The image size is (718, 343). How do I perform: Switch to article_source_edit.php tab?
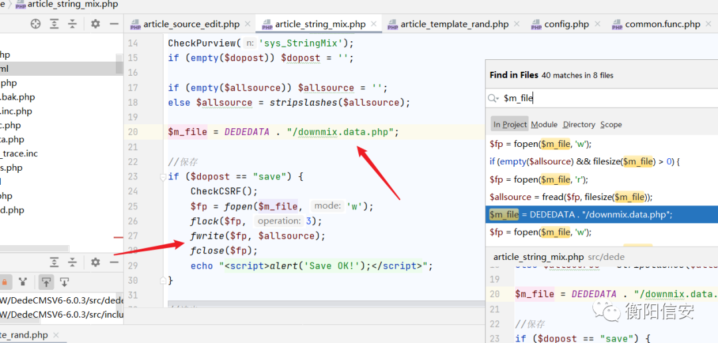click(x=191, y=25)
